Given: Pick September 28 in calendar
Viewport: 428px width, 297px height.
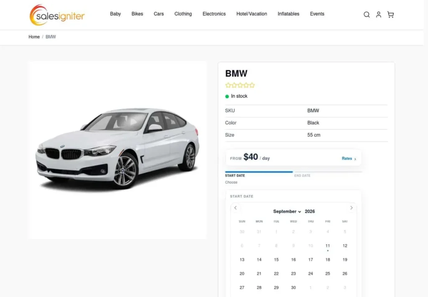Looking at the screenshot, I should pos(259,287).
